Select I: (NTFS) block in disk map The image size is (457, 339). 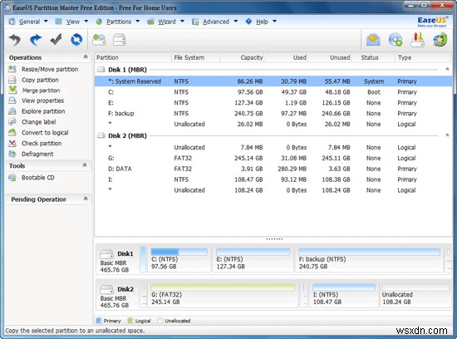tap(344, 295)
